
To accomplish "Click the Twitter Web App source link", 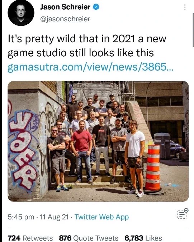I will pyautogui.click(x=101, y=217).
